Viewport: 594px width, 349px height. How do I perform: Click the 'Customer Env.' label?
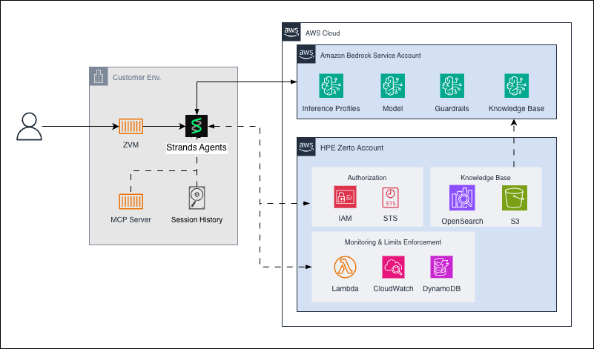136,78
